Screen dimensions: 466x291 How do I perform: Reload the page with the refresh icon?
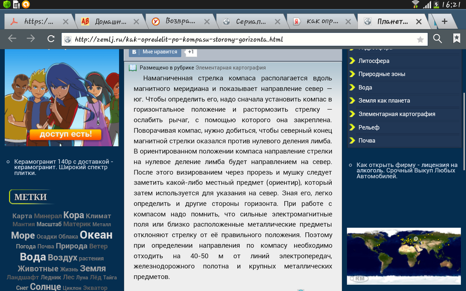(50, 38)
